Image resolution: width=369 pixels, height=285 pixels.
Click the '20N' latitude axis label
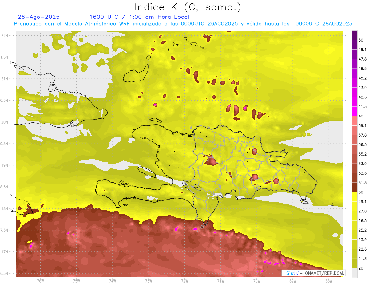pos(5,122)
